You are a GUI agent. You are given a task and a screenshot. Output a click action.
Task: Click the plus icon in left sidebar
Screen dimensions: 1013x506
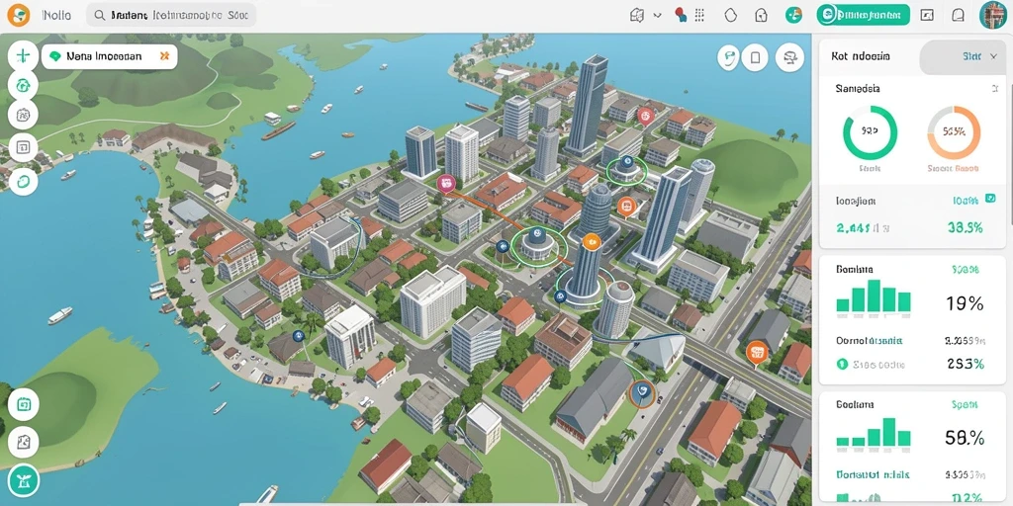pyautogui.click(x=23, y=56)
